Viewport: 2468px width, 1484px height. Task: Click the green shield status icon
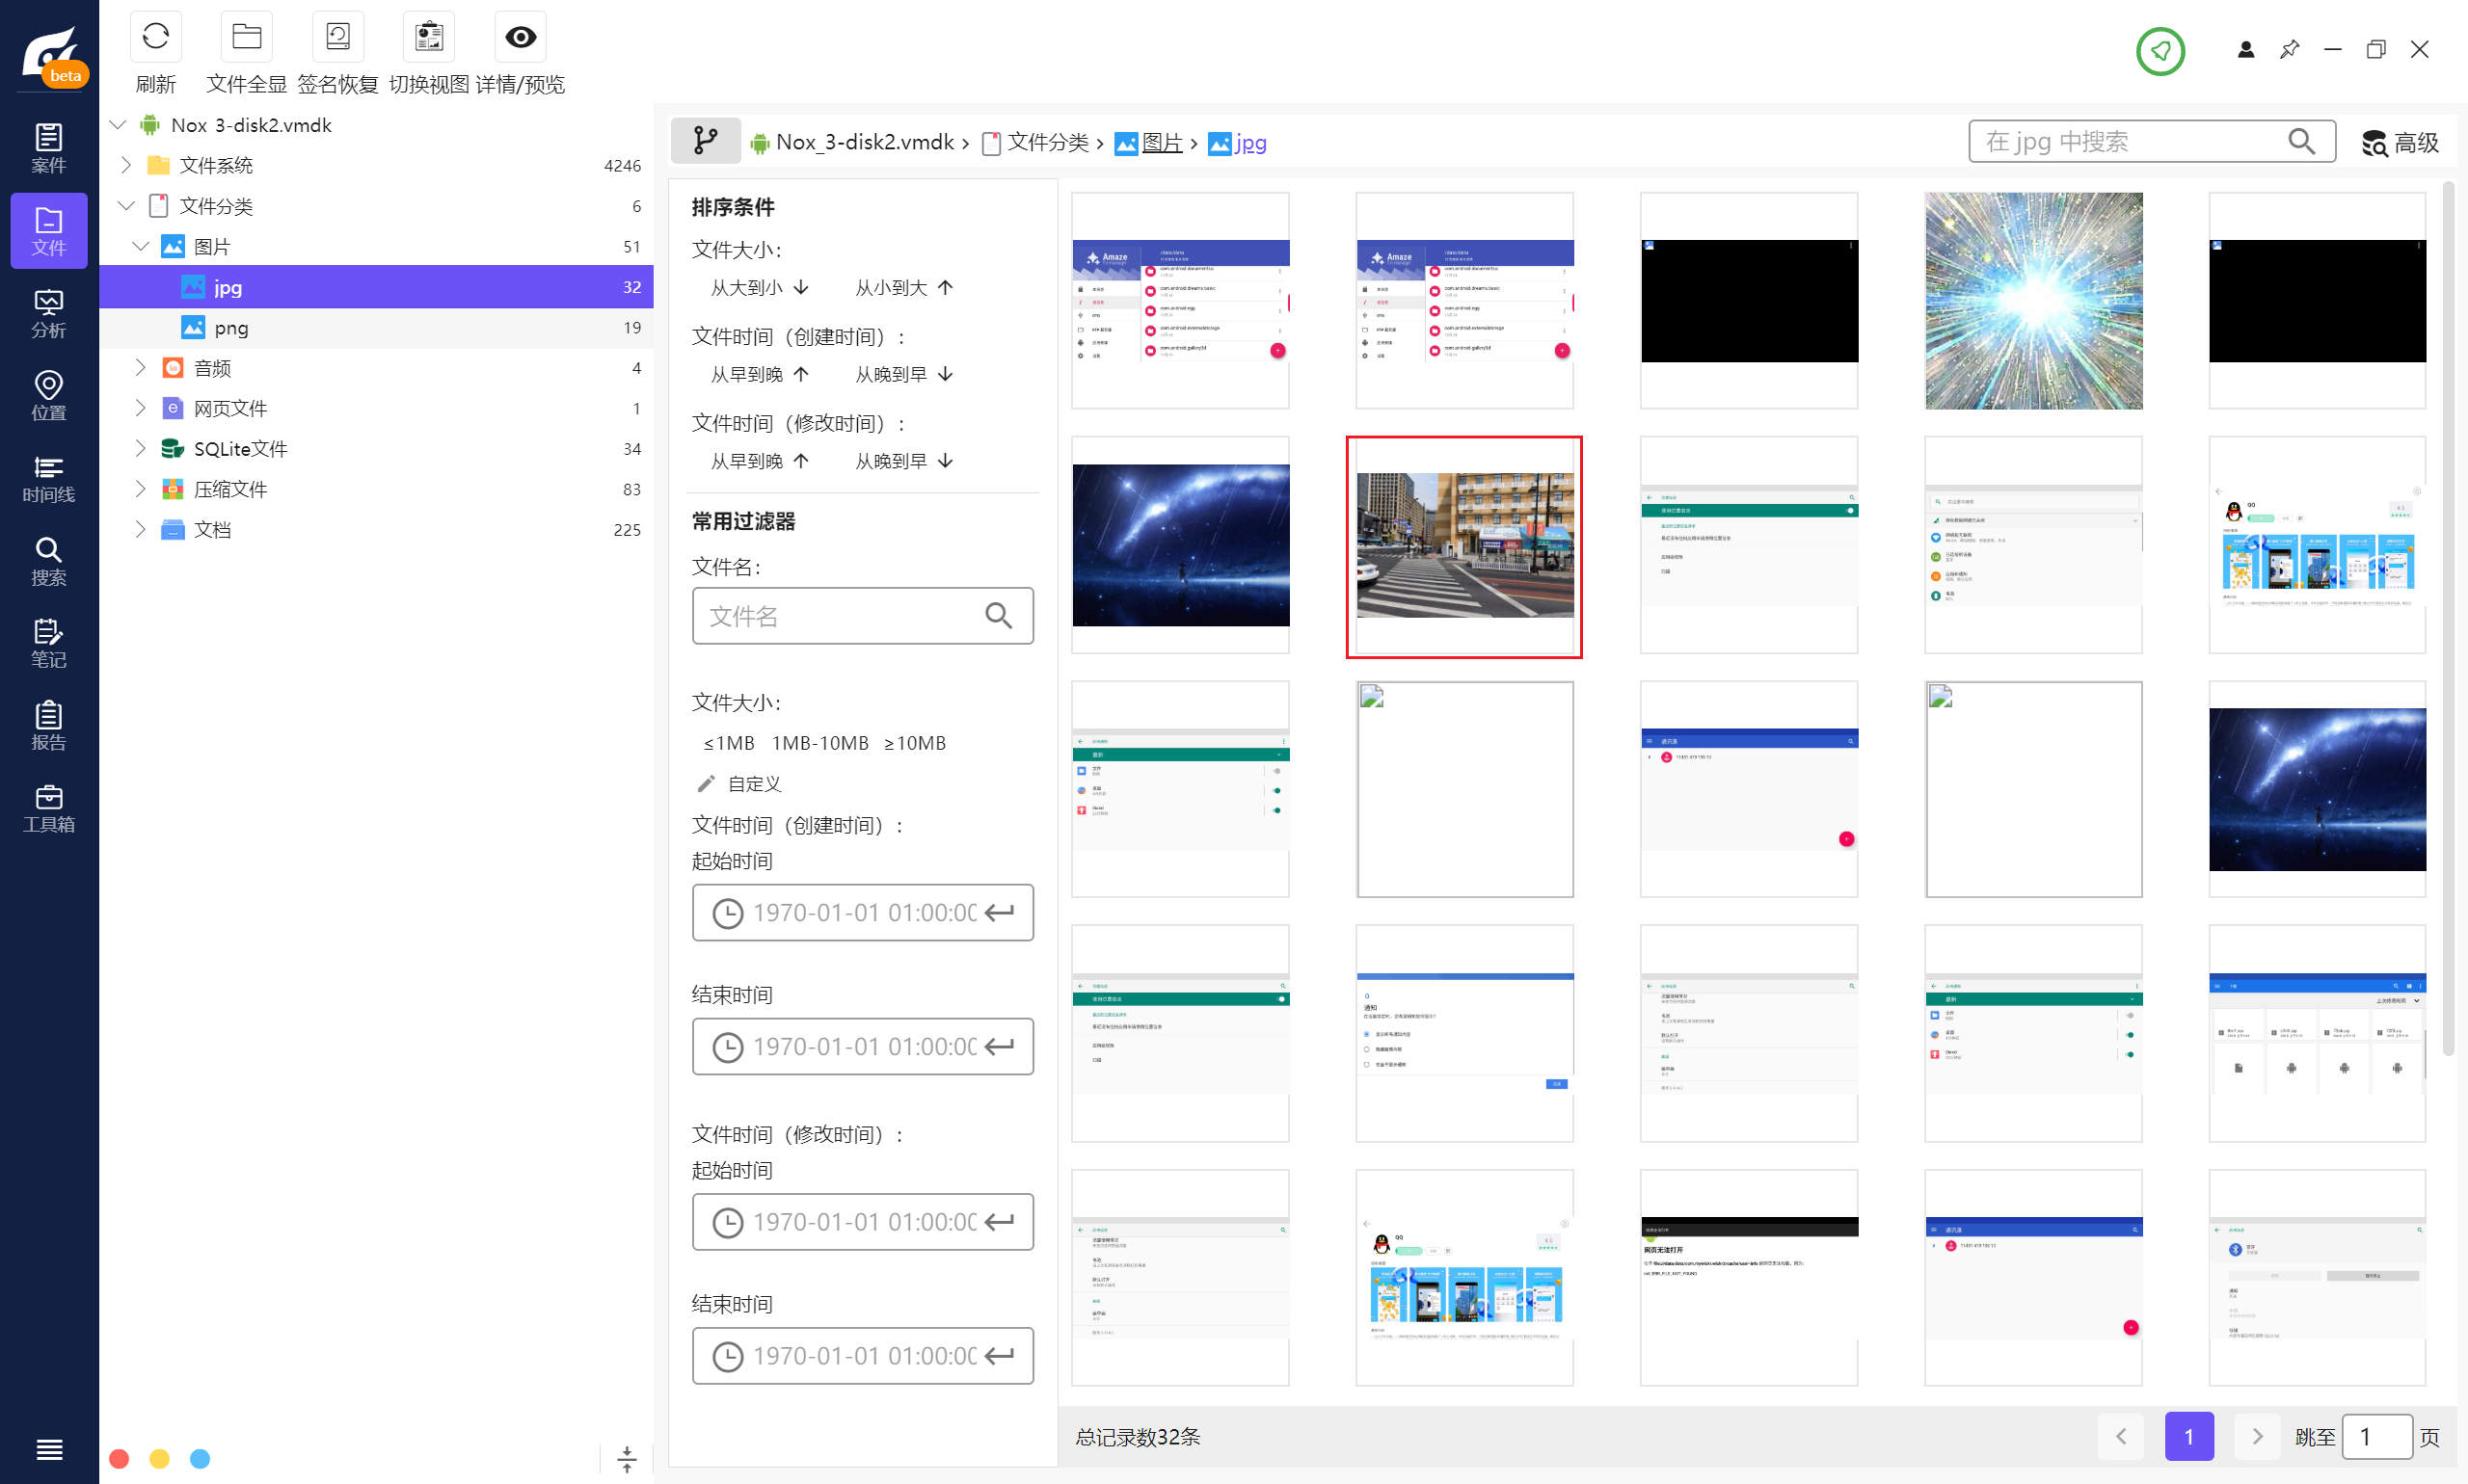pyautogui.click(x=2159, y=50)
